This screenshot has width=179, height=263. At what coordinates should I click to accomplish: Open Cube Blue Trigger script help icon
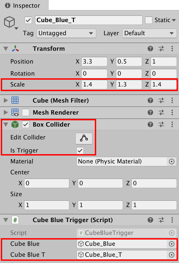[150, 220]
